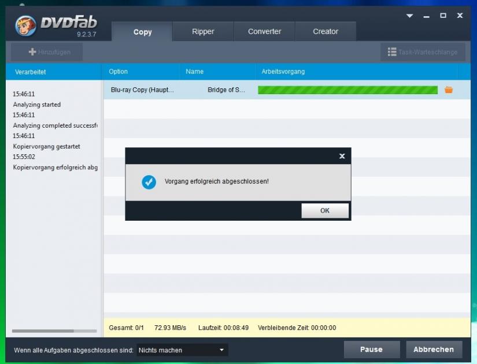Click the Gesamt: 0/1 status text

(126, 328)
